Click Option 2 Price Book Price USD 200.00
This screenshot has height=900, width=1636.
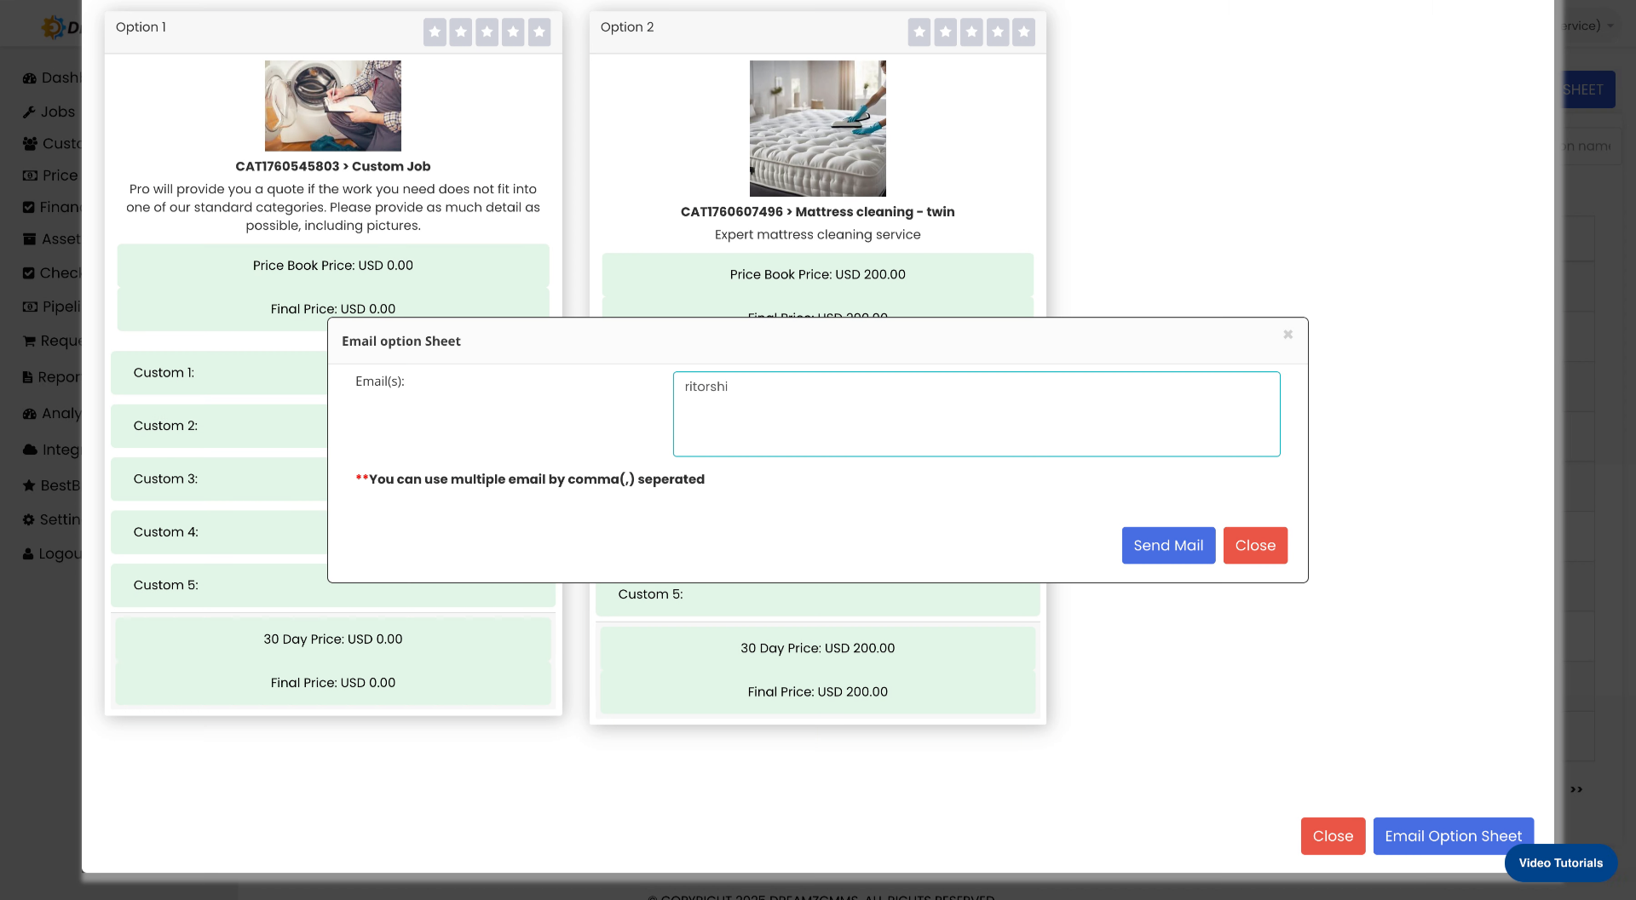pos(818,274)
